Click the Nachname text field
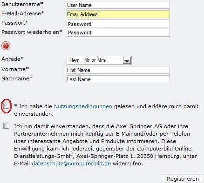Screen dimensions: 204x183 click(x=118, y=79)
